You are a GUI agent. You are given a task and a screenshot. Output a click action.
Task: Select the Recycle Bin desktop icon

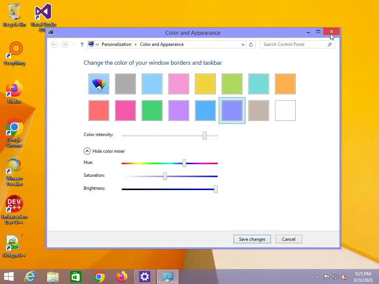pyautogui.click(x=14, y=15)
